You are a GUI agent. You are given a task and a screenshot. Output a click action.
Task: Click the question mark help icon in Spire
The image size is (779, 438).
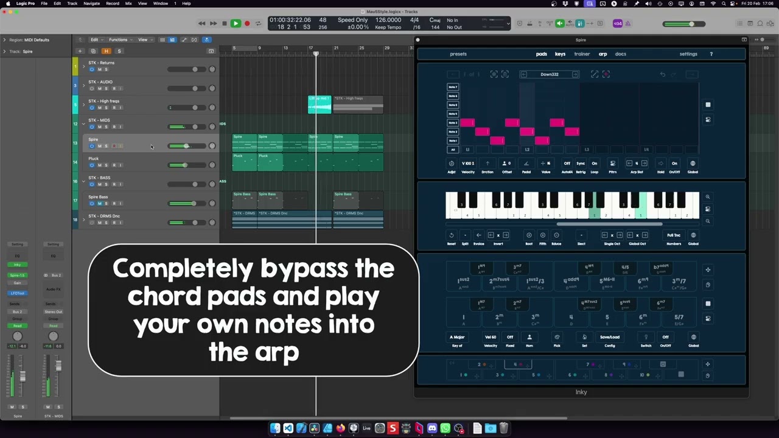coord(711,54)
